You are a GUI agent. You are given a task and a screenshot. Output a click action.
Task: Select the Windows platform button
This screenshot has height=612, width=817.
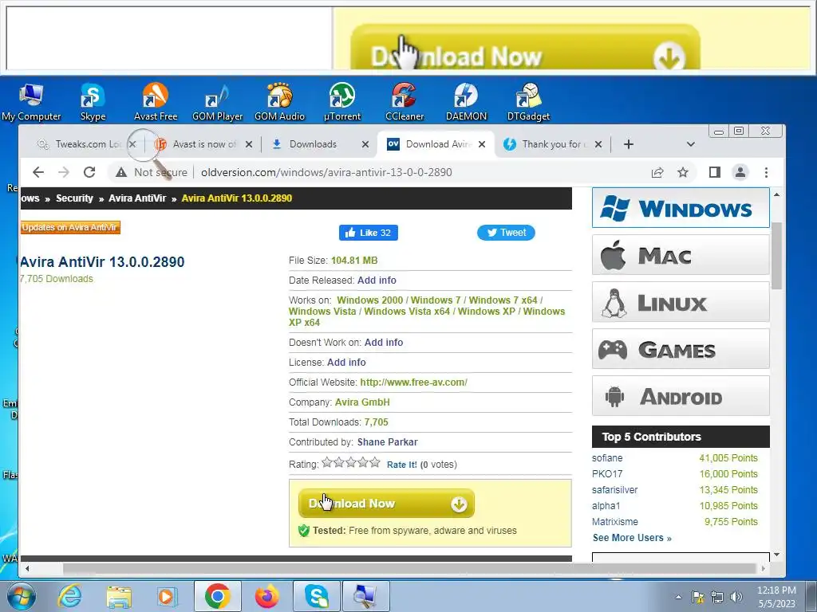[x=681, y=208]
